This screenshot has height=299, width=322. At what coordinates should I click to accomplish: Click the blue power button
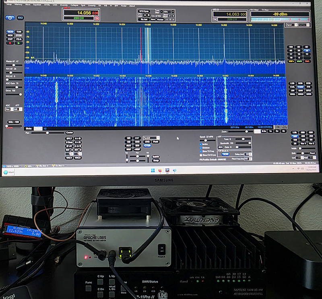click(x=10, y=18)
